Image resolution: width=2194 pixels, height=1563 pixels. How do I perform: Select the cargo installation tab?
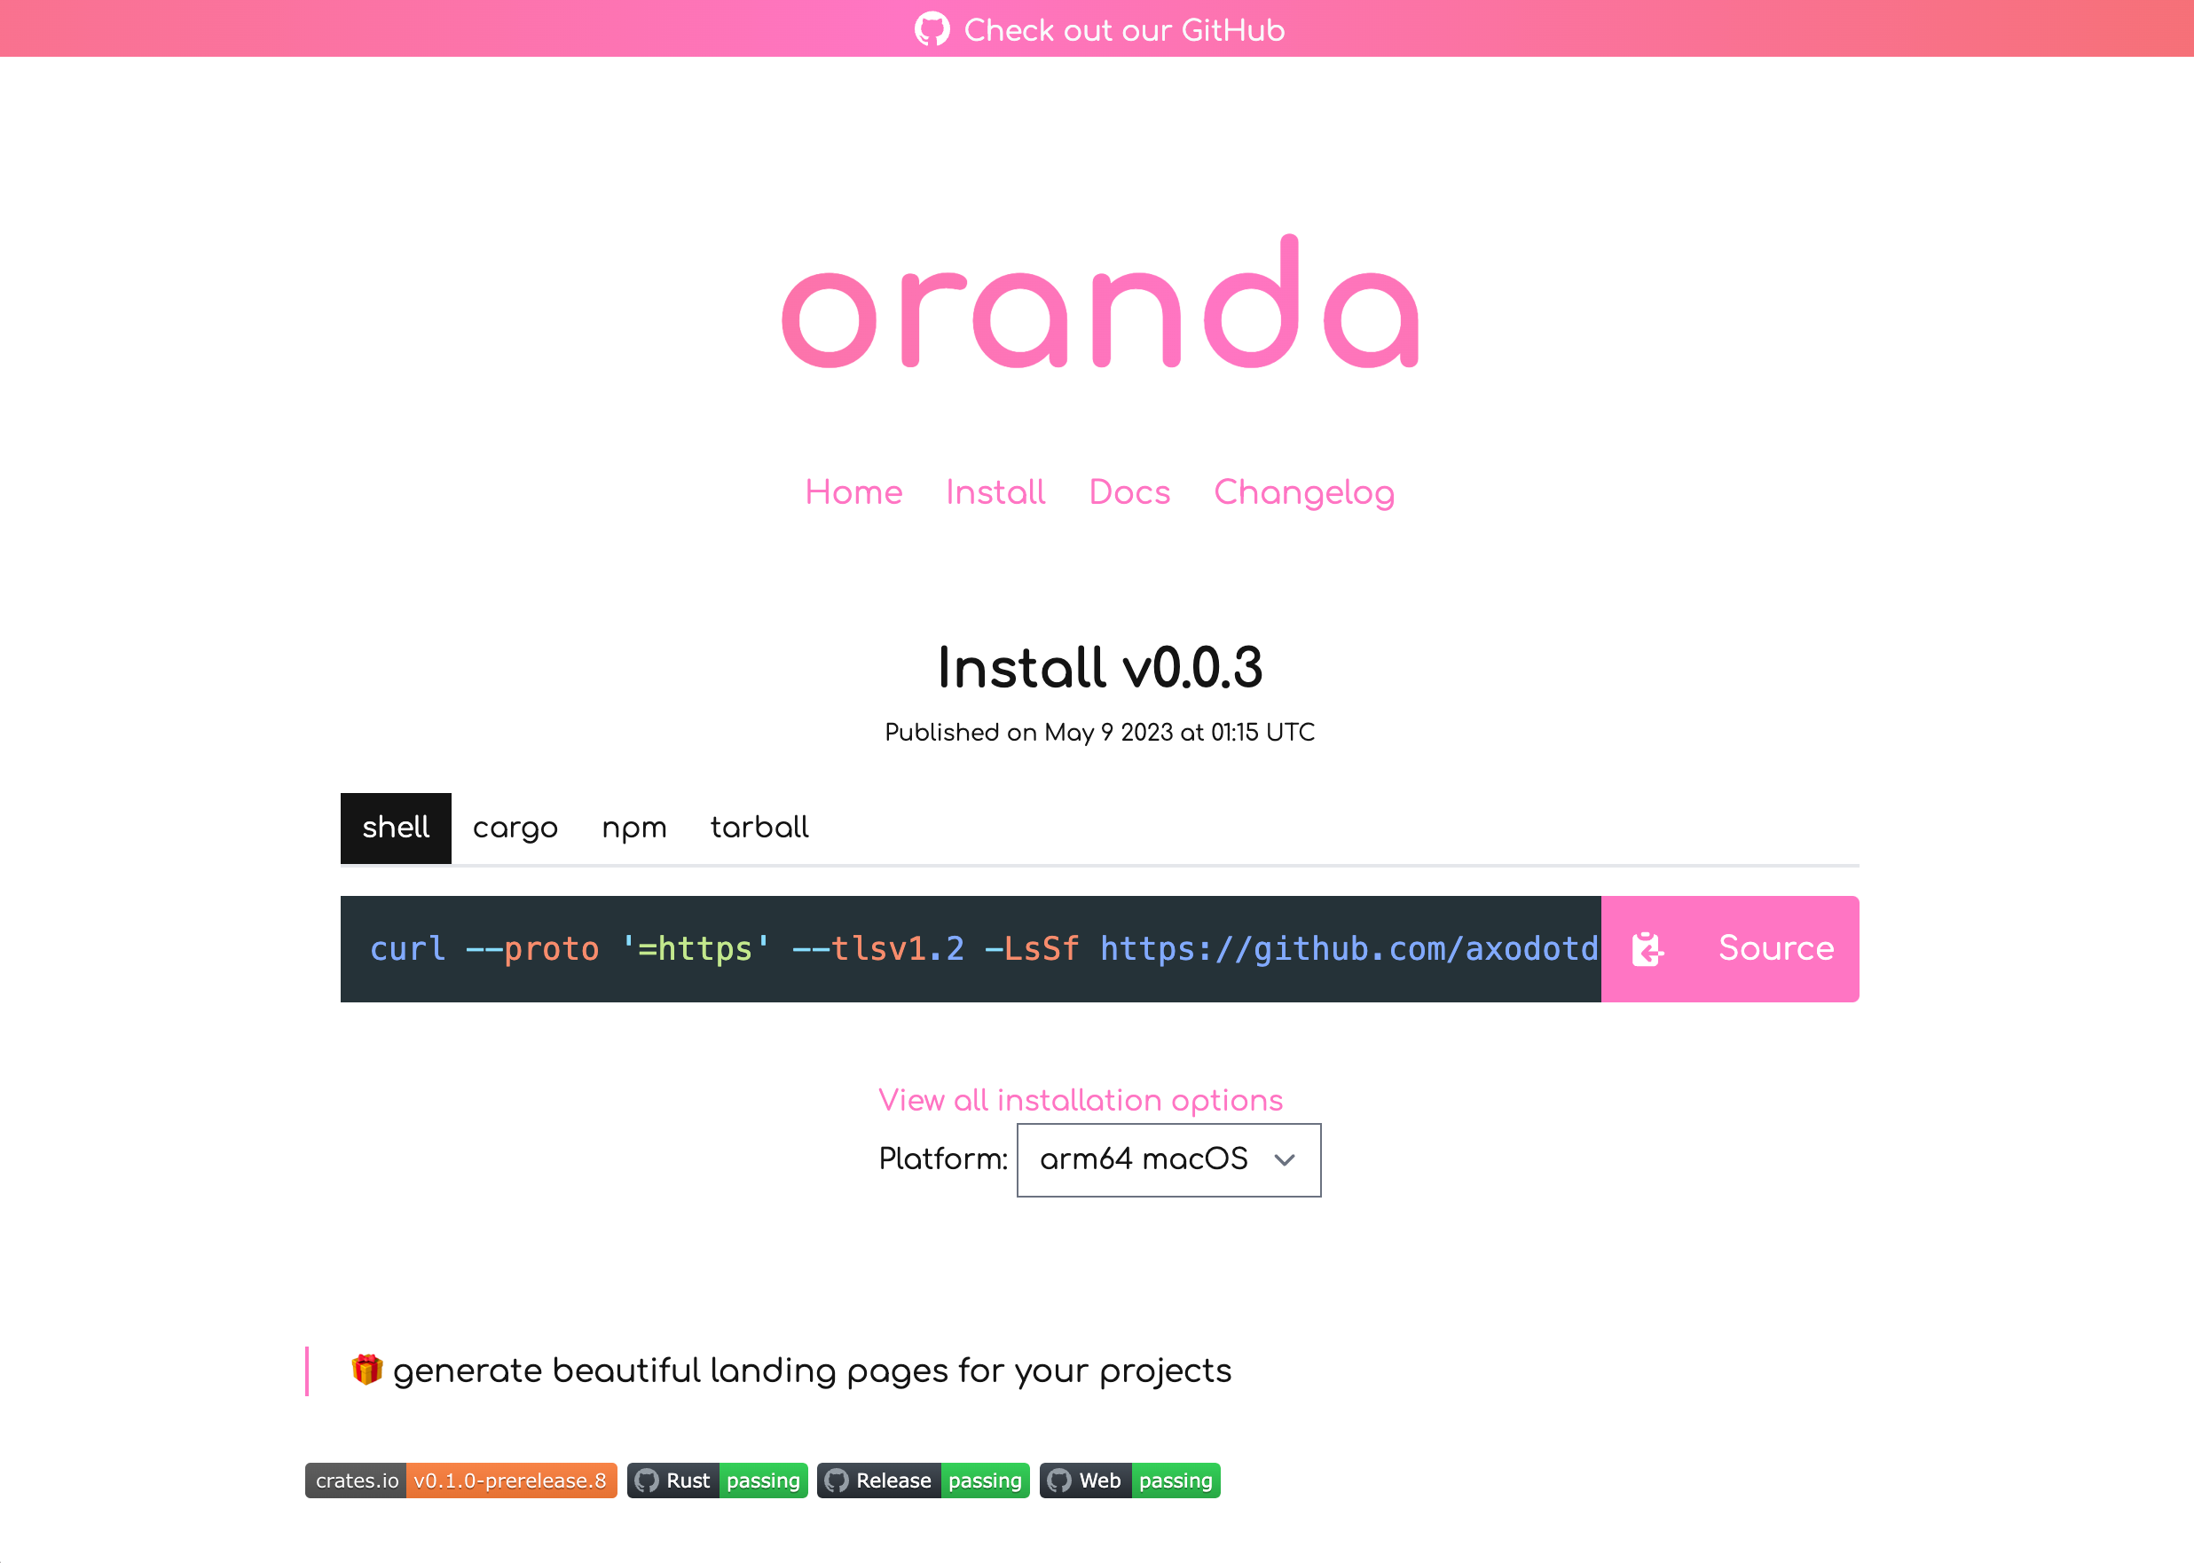point(515,827)
